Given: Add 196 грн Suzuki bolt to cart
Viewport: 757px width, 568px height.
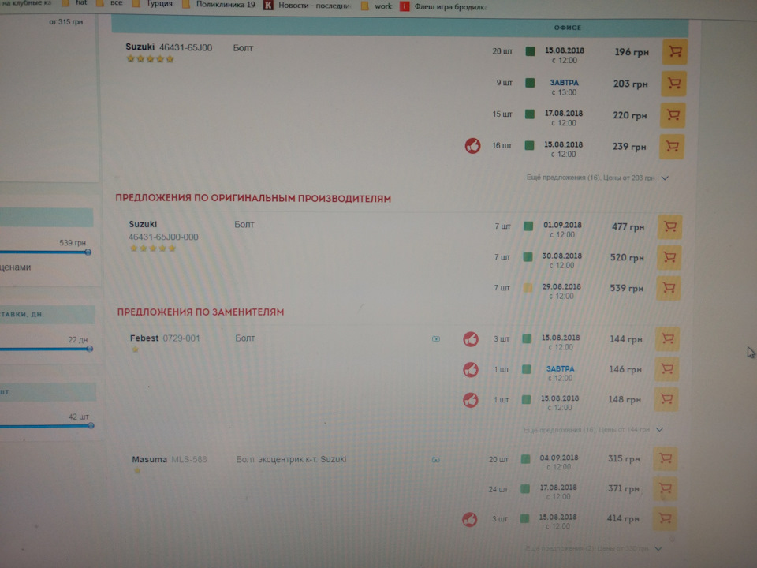Looking at the screenshot, I should click(675, 52).
